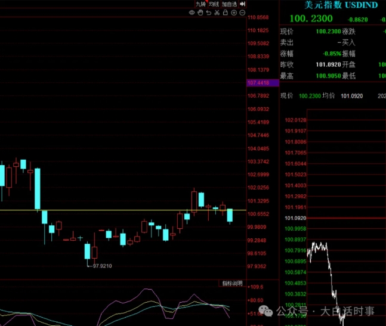Click the yellow horizontal price line
This screenshot has height=326, width=386.
[x=119, y=210]
